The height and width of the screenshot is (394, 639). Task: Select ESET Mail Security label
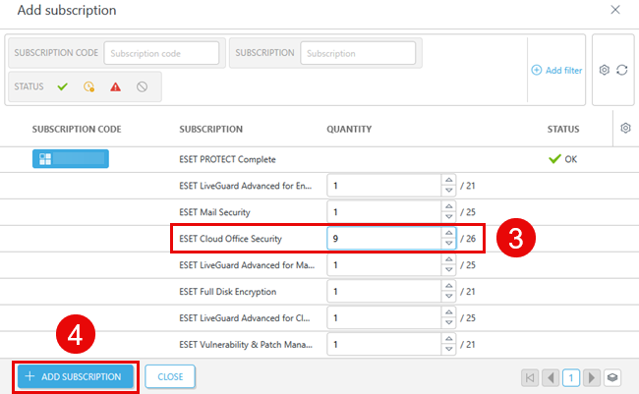tap(214, 212)
